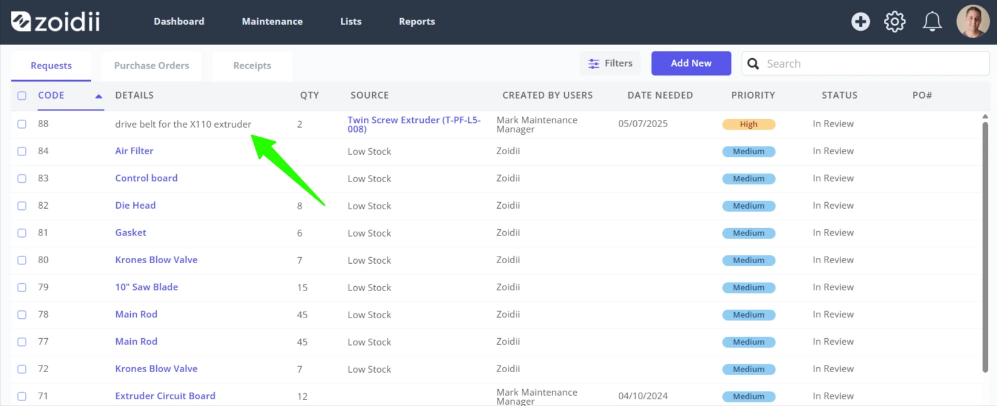Click Low Stock source in row 82
Viewport: 997px width, 406px height.
(369, 206)
